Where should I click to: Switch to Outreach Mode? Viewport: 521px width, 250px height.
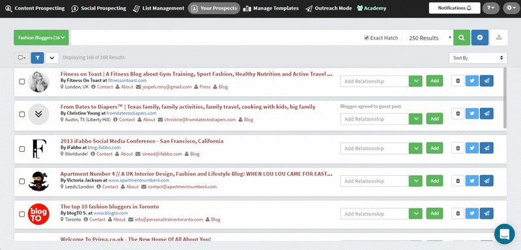pos(329,8)
